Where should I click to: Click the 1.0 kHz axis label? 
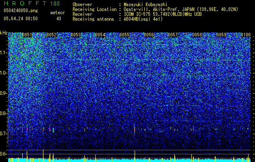(4, 73)
